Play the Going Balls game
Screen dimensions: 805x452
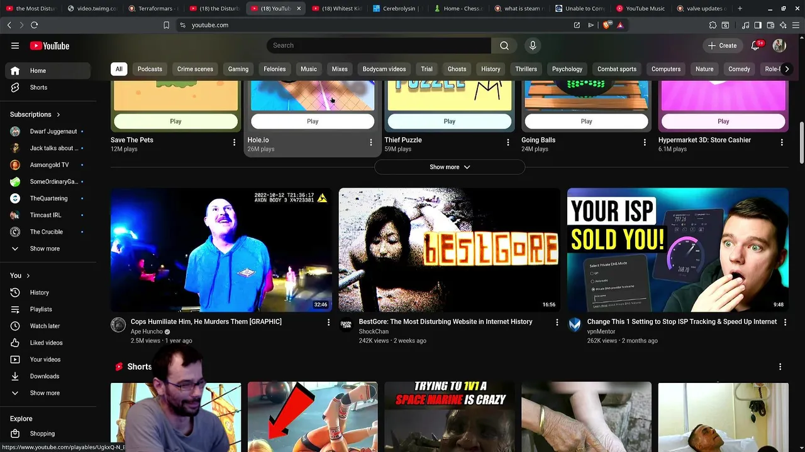point(586,121)
